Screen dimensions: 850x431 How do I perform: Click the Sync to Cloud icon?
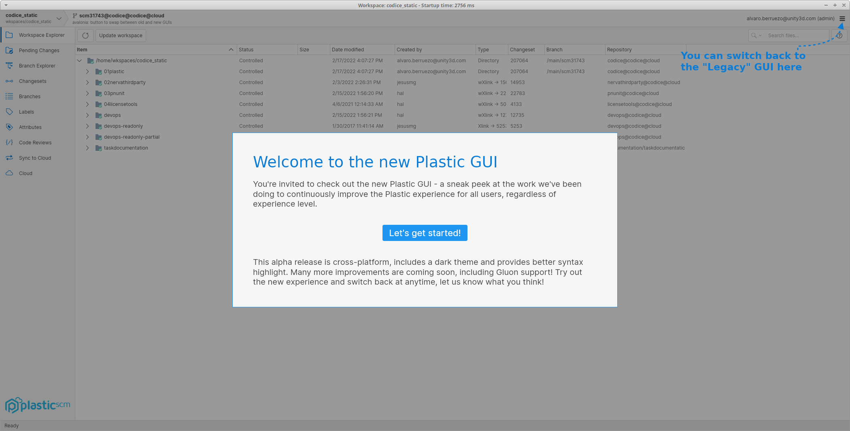tap(9, 158)
